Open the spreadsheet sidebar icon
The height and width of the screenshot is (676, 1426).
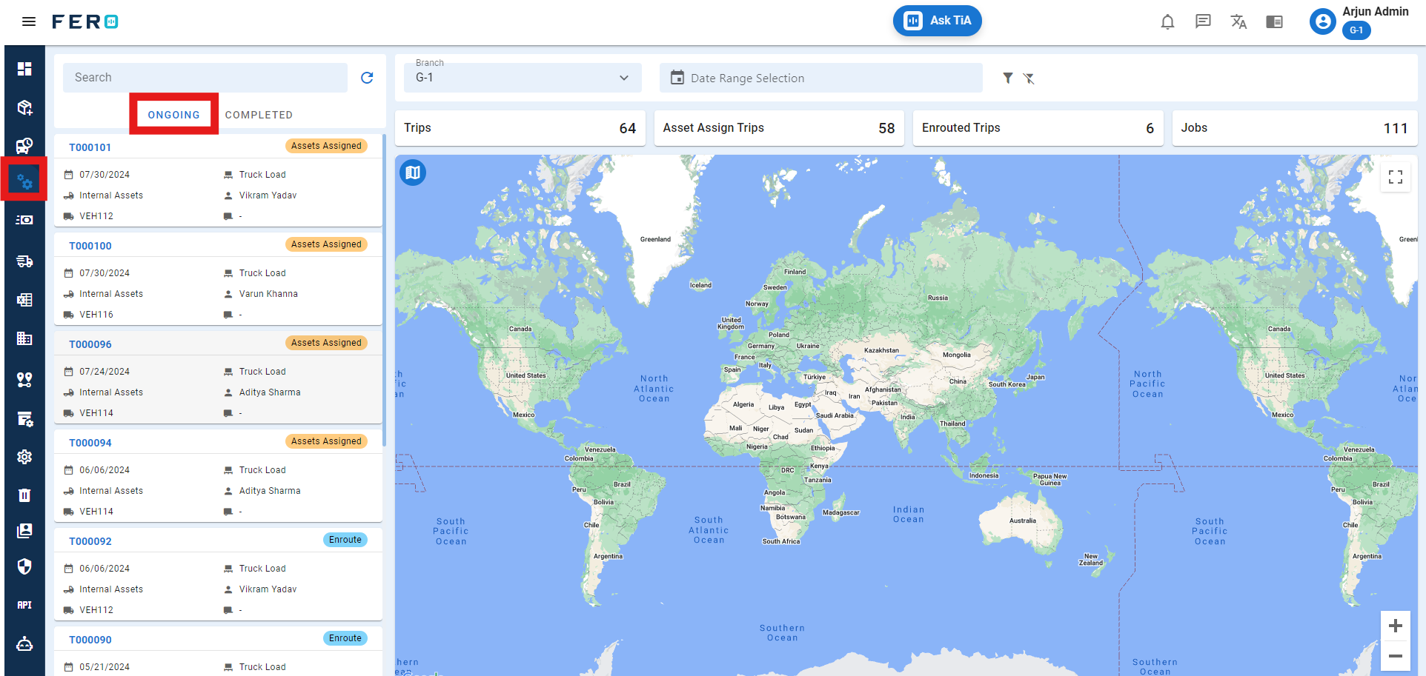pyautogui.click(x=24, y=300)
